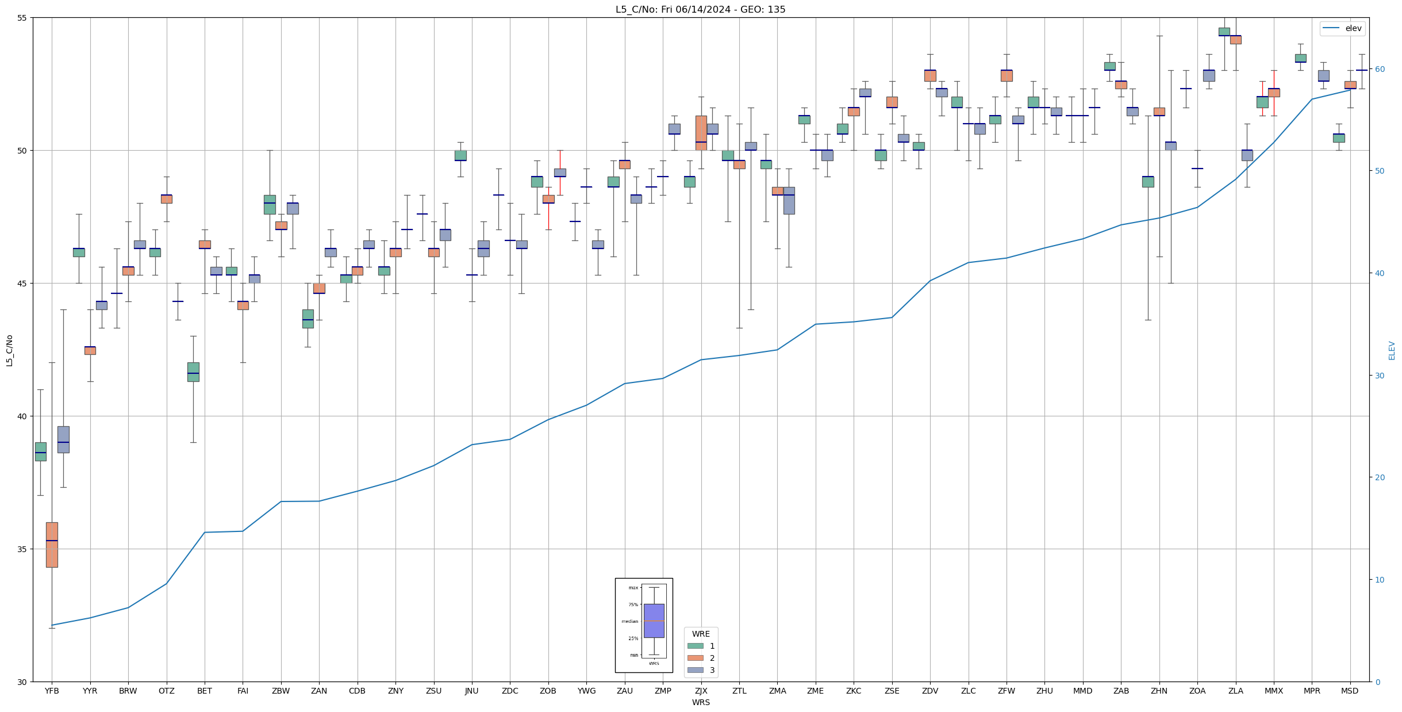Click the ELEV right axis label
This screenshot has height=712, width=1402.
[x=1392, y=350]
